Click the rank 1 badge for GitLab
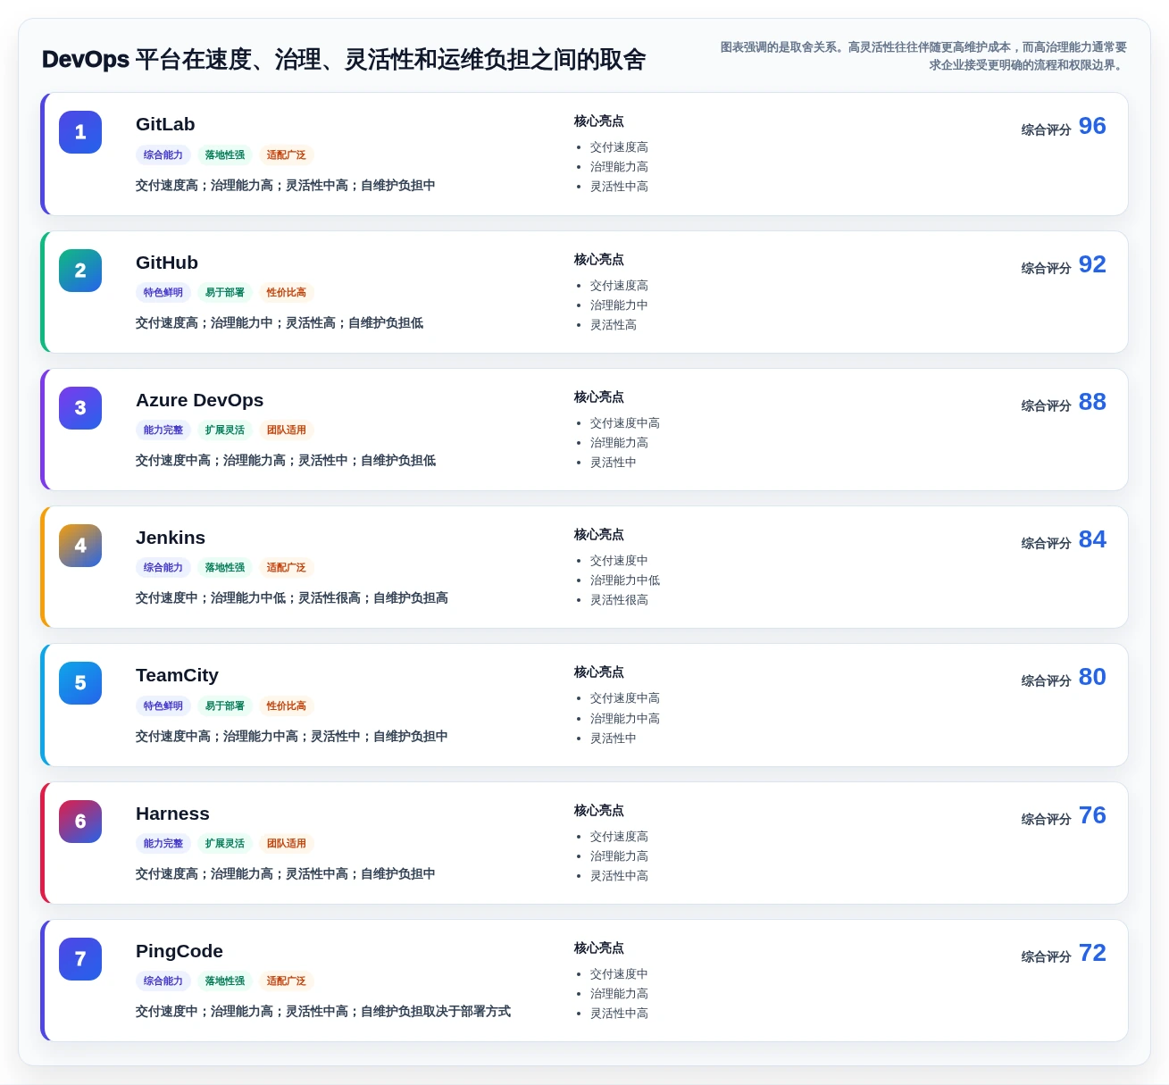This screenshot has height=1085, width=1169. coord(80,132)
